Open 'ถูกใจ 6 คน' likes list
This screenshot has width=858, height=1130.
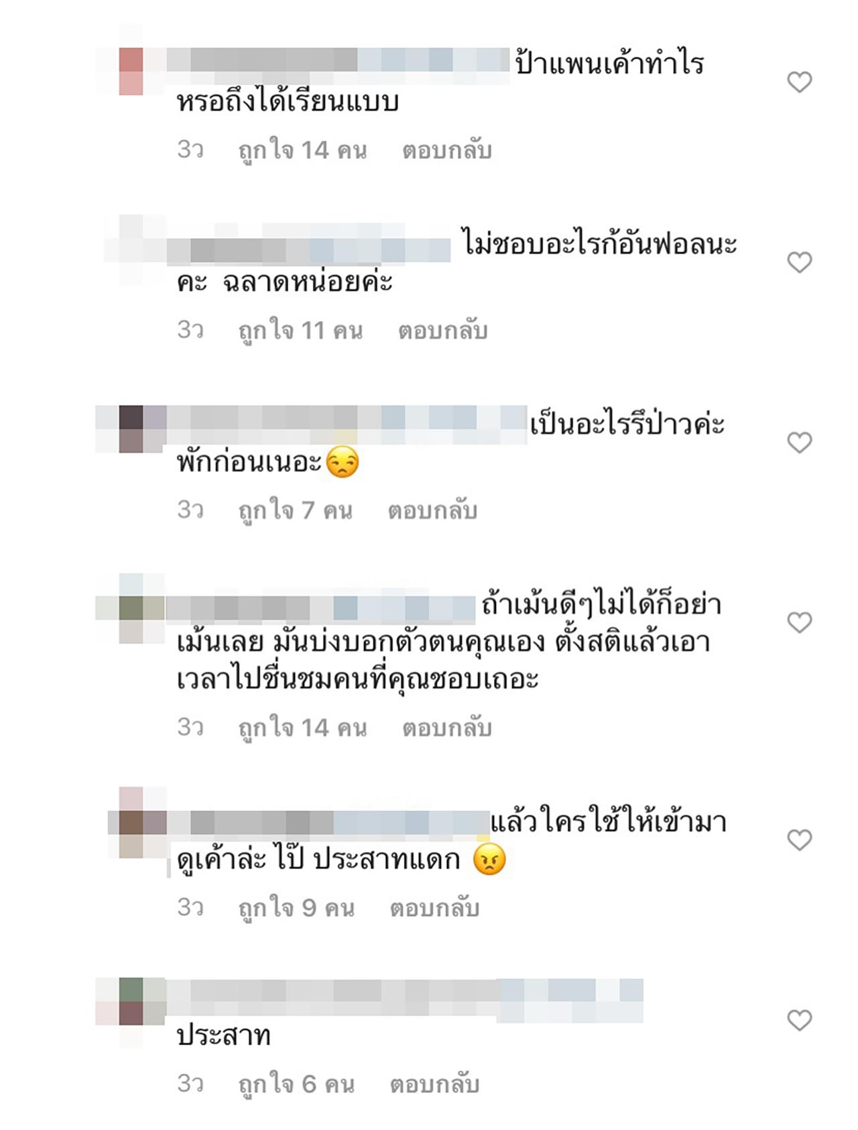pyautogui.click(x=296, y=1084)
